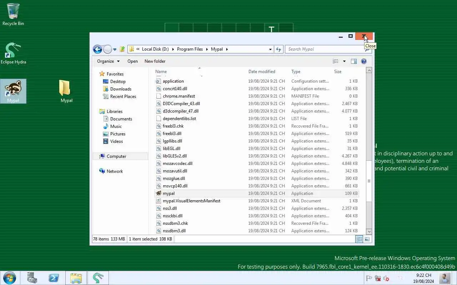The image size is (457, 285).
Task: Select the mypal.VisualElementsManifest file
Action: (256, 201)
